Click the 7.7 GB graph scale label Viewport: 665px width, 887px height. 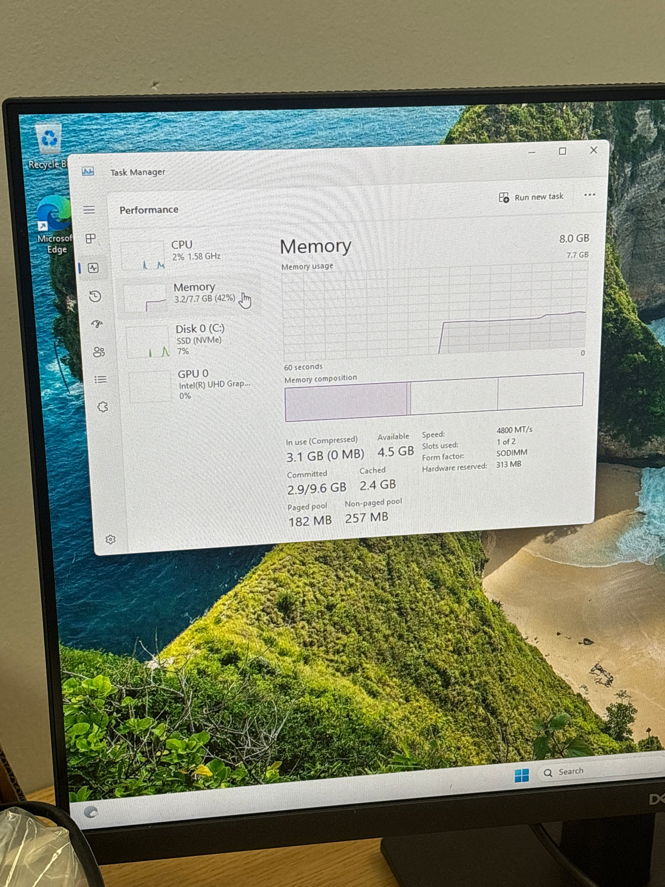coord(577,255)
